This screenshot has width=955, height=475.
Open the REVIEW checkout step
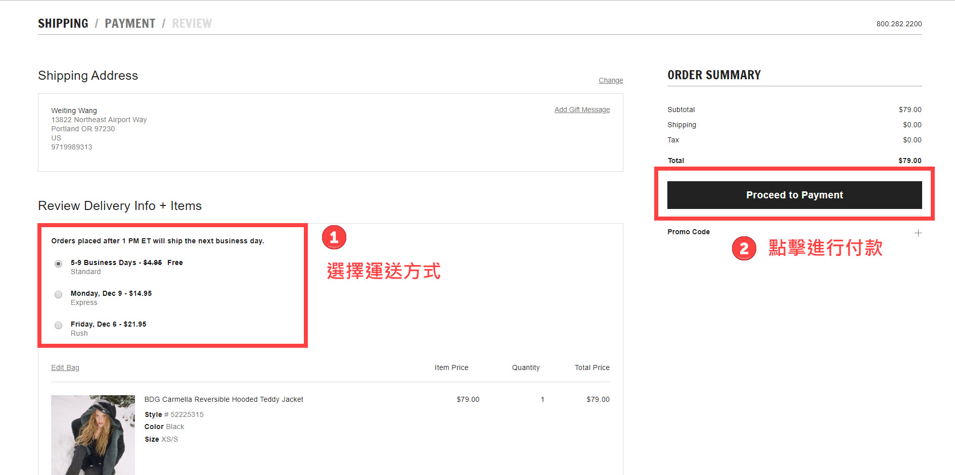click(192, 24)
